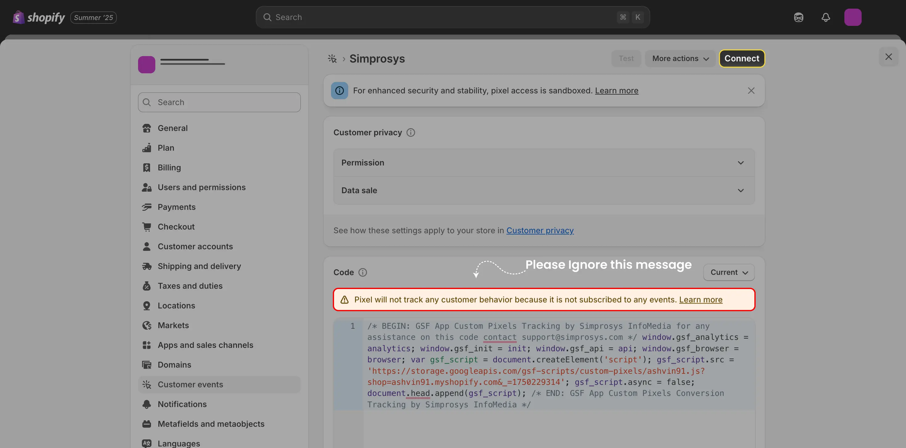Focus the top global Search bar
This screenshot has height=448, width=906.
[452, 17]
